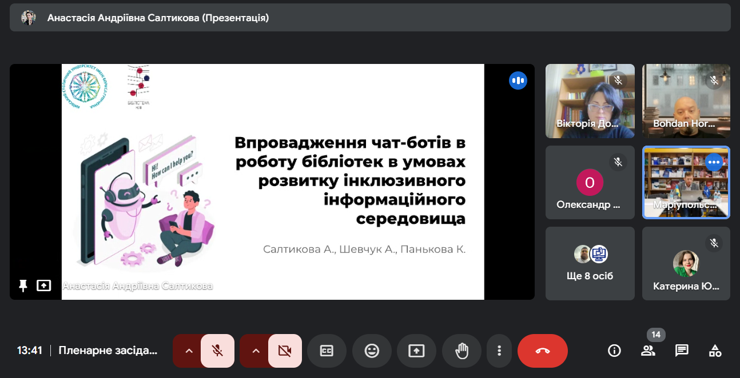Turn on closed captions
Screen dimensions: 740x378
coord(327,351)
